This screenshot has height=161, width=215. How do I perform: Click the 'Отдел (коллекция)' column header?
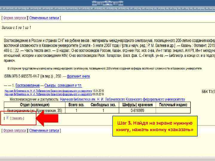click(x=35, y=105)
